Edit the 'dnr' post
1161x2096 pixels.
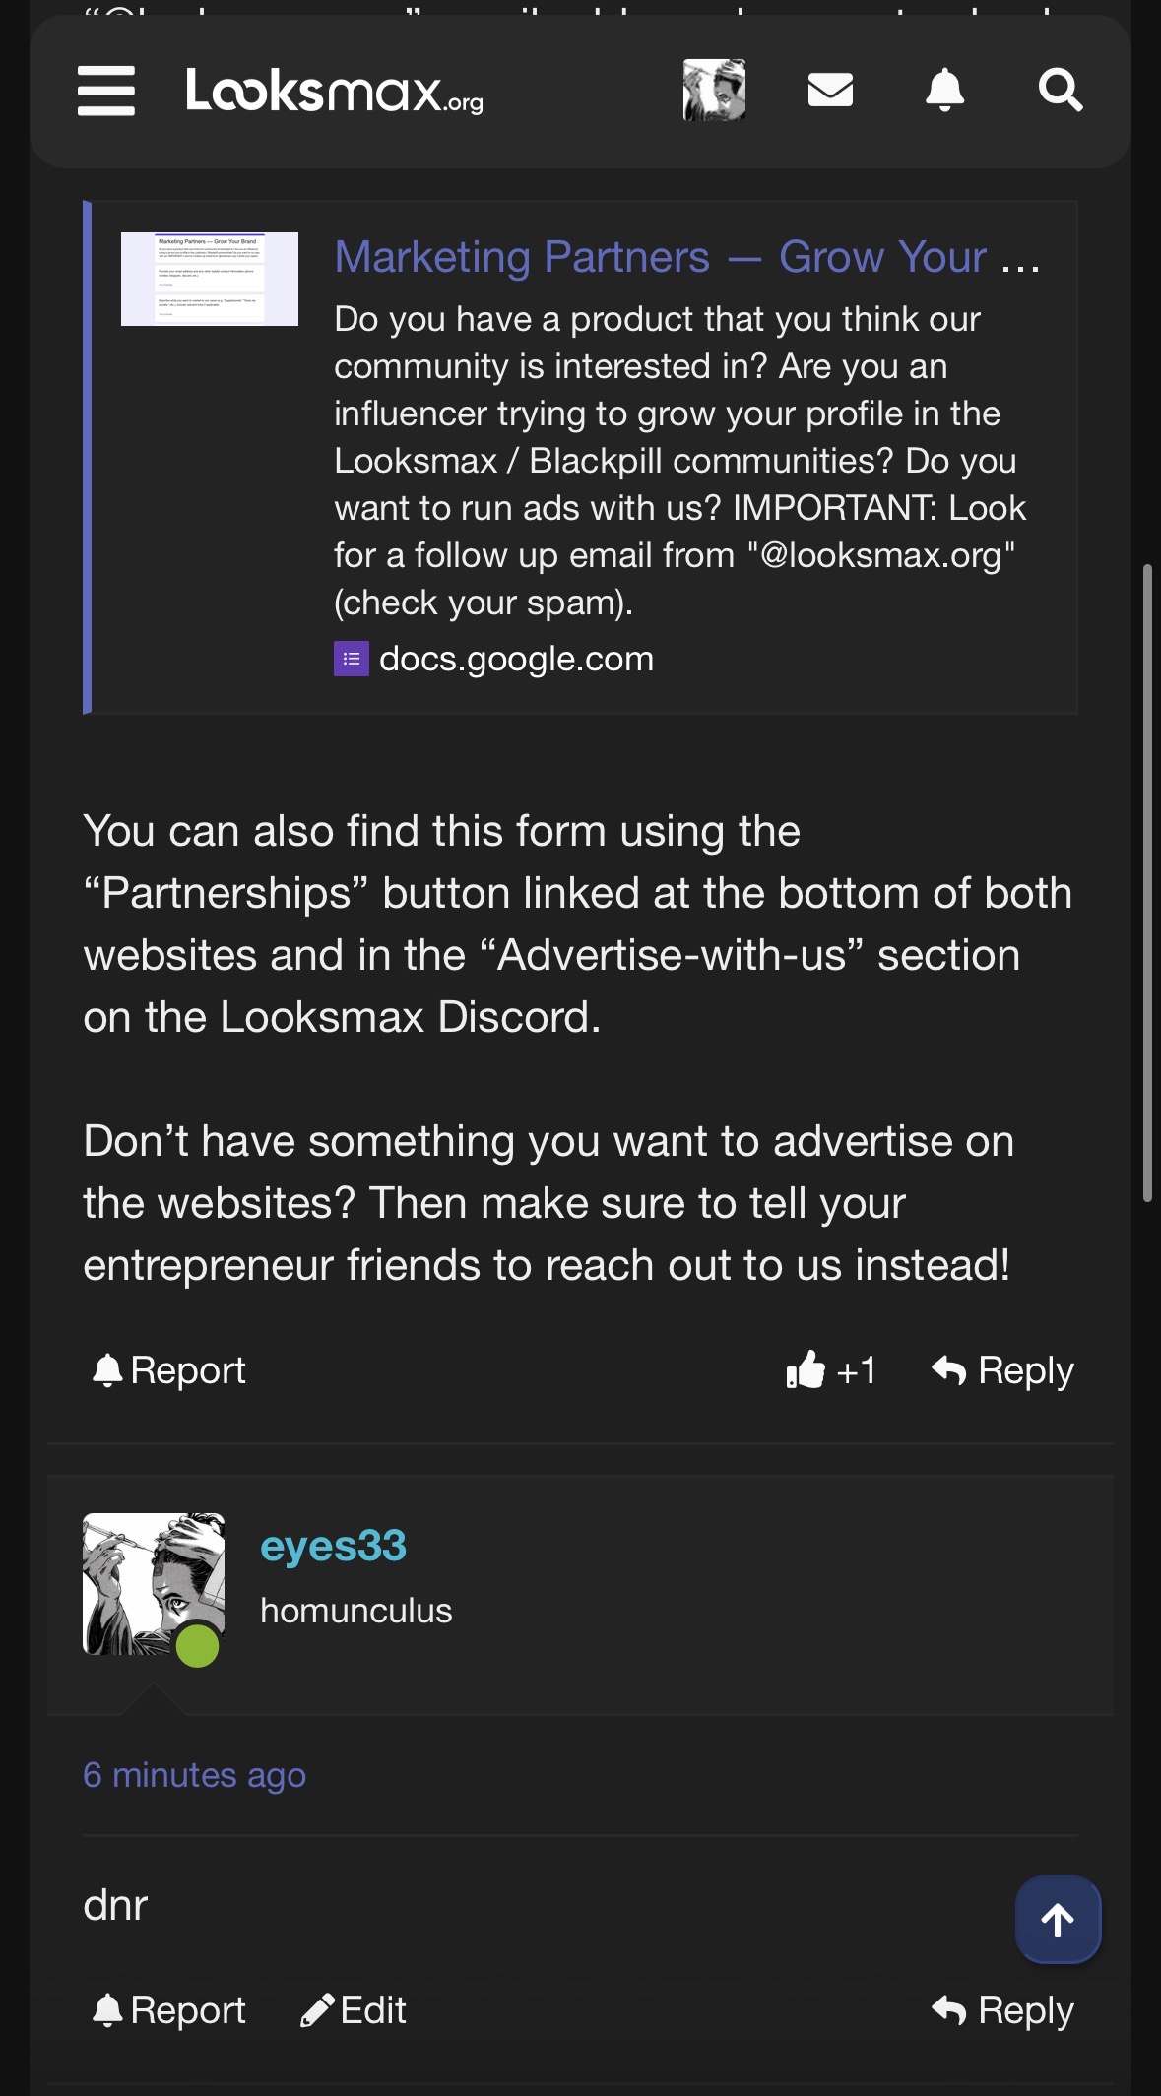[x=354, y=2010]
